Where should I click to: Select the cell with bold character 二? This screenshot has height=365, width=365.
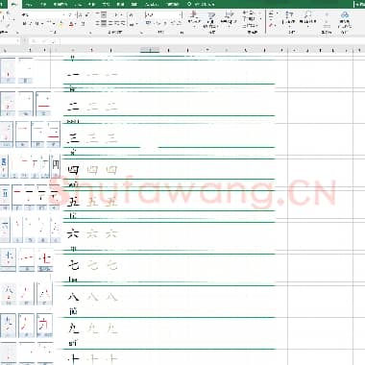pos(73,107)
